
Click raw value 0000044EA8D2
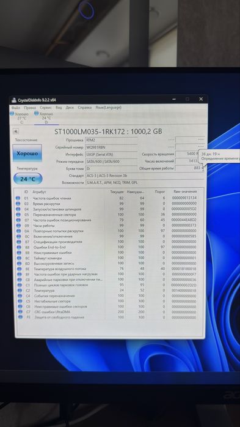(184, 220)
